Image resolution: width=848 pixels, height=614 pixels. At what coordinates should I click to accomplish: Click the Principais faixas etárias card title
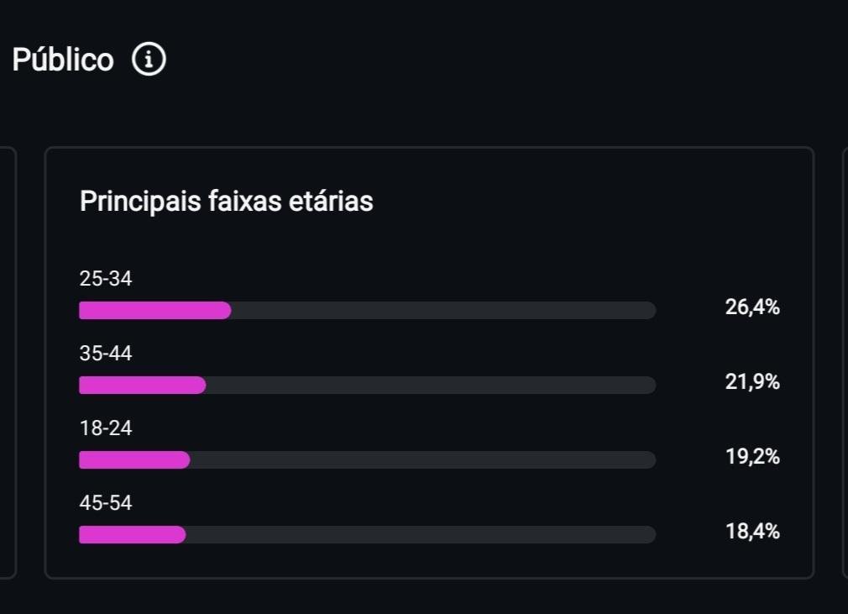pyautogui.click(x=226, y=202)
